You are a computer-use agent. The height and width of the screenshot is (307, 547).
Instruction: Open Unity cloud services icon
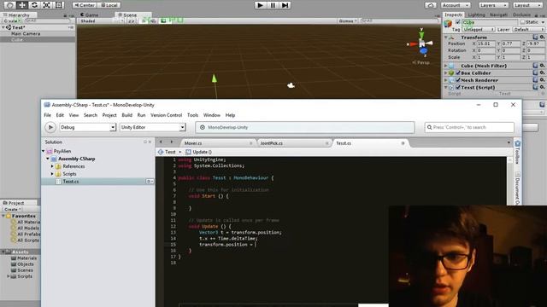point(431,5)
